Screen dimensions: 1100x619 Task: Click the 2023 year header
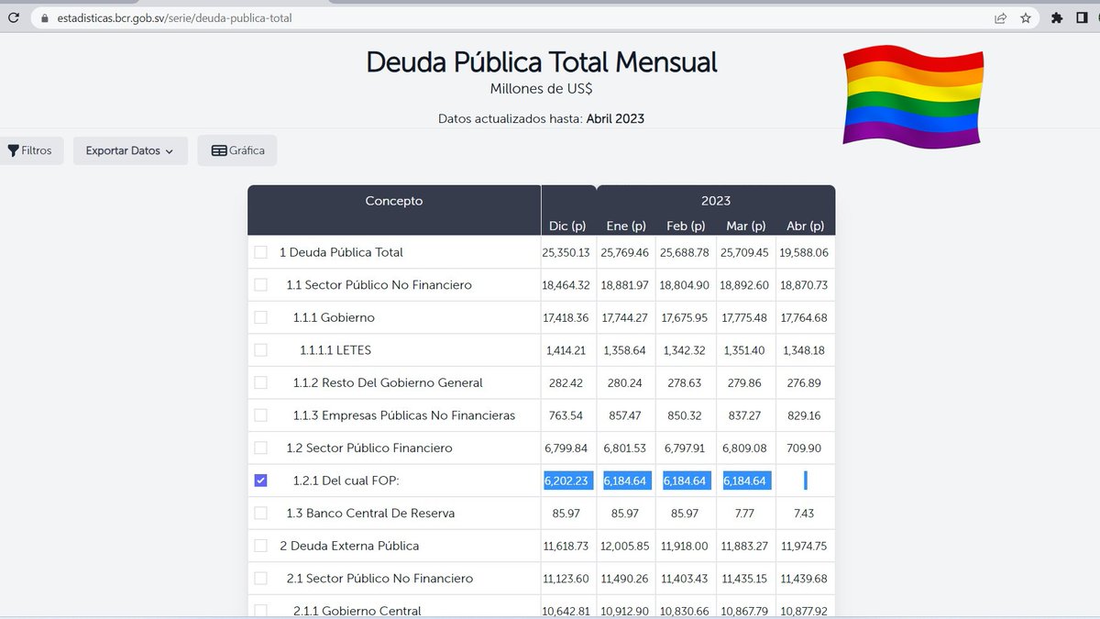(716, 201)
